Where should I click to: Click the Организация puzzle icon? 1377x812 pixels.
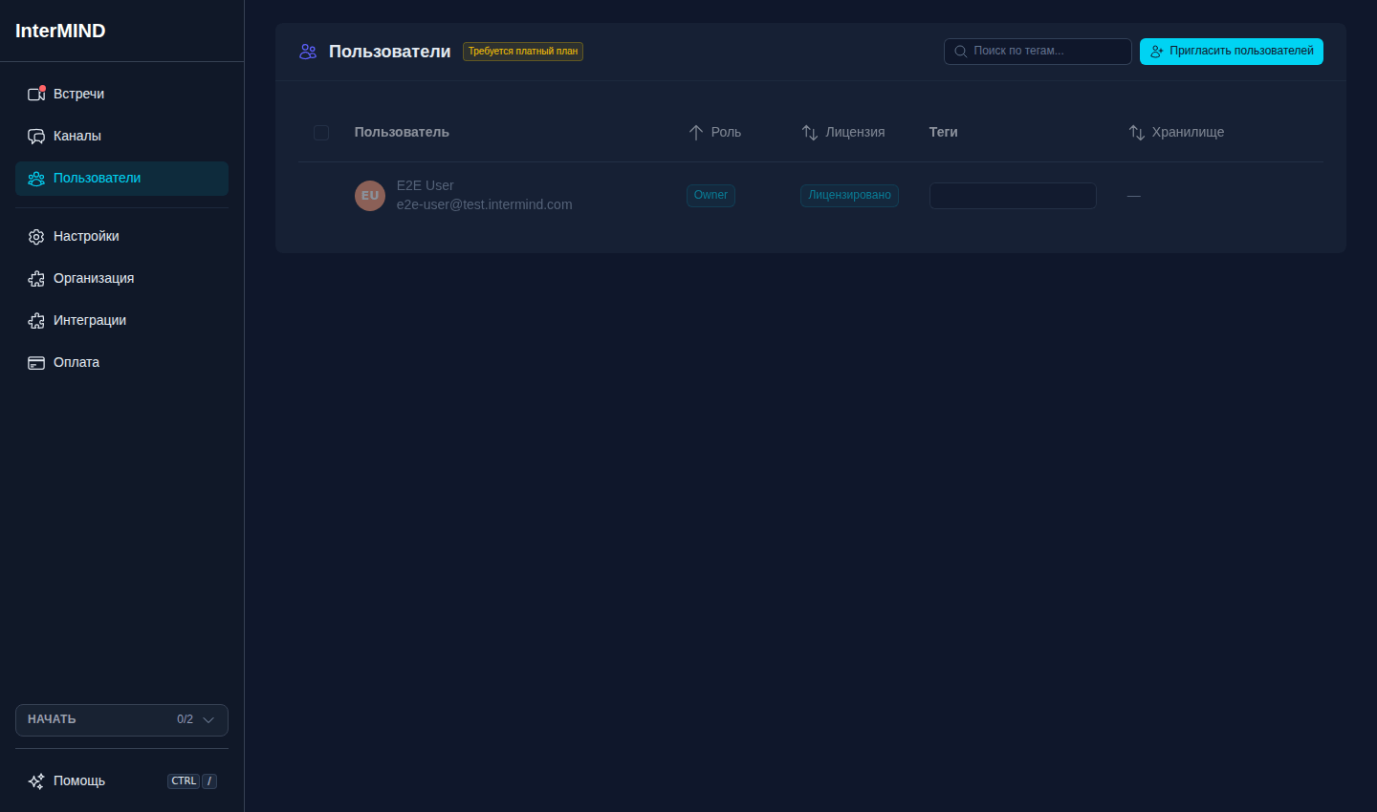tap(36, 278)
